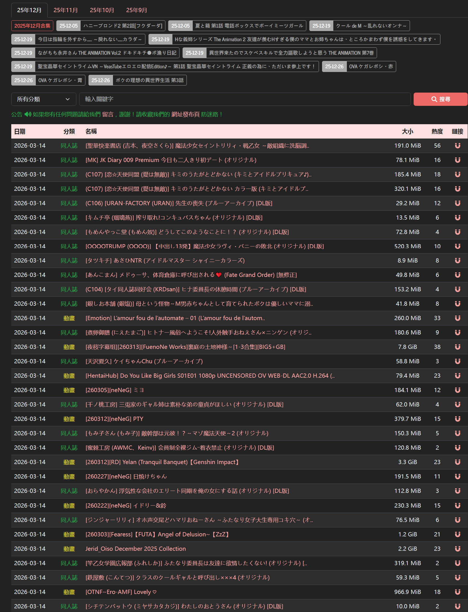Follow the 留言 link in the announcement
The image size is (468, 612).
(x=108, y=114)
